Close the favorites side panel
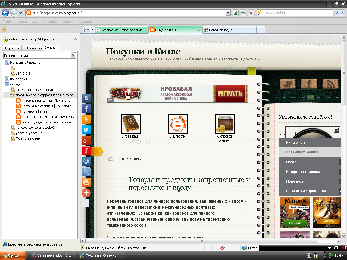 tap(75, 39)
